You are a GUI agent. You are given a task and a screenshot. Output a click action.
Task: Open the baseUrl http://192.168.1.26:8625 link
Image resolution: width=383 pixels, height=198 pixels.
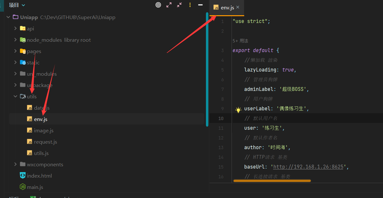[308, 167]
